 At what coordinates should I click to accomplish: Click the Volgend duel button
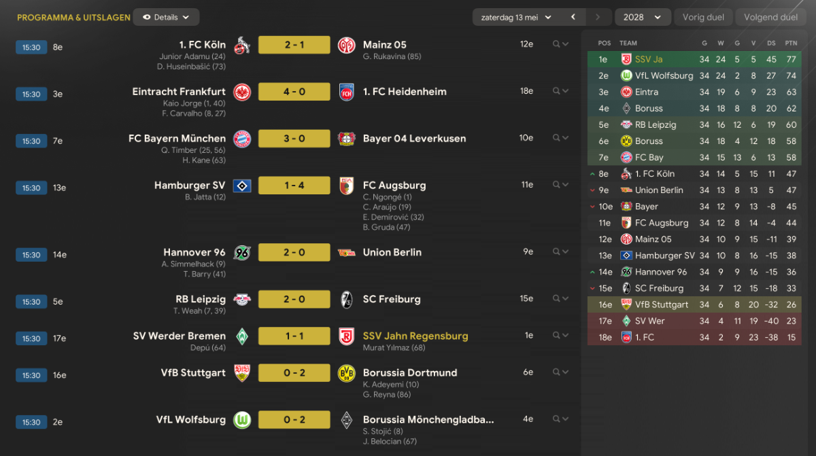[770, 17]
